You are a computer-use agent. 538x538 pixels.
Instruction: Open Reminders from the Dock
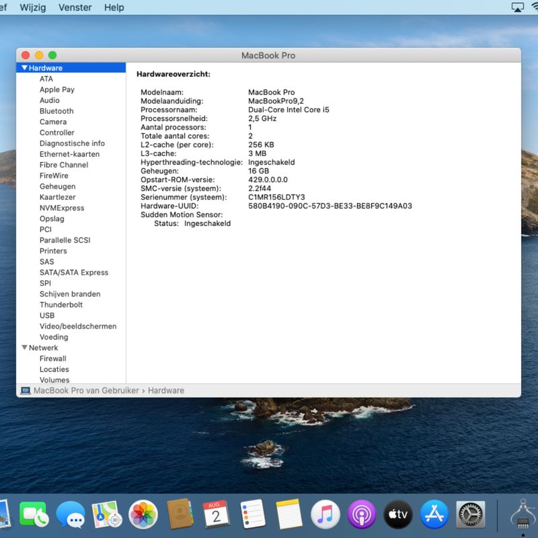[x=253, y=514]
